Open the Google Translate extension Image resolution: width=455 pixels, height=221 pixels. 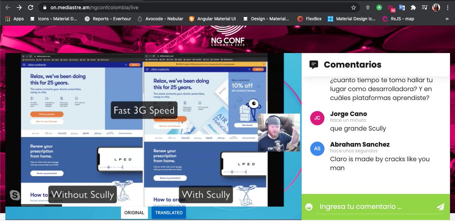tap(402, 8)
